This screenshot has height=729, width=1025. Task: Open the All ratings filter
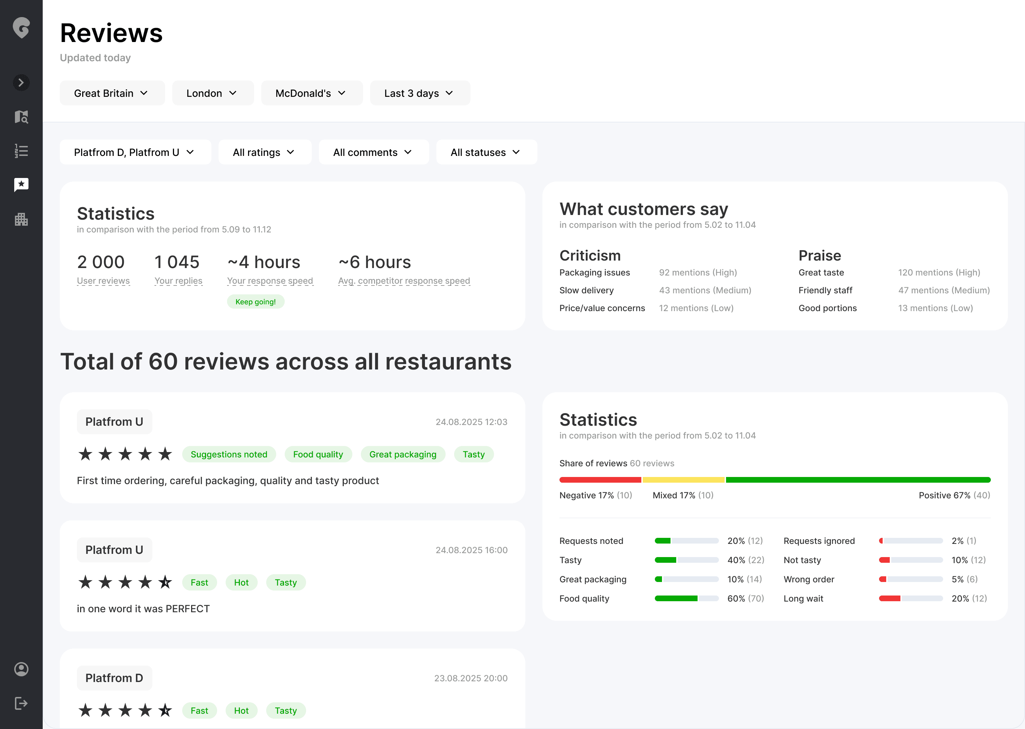pyautogui.click(x=264, y=152)
